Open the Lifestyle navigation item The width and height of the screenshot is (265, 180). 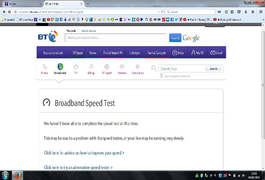(x=135, y=53)
